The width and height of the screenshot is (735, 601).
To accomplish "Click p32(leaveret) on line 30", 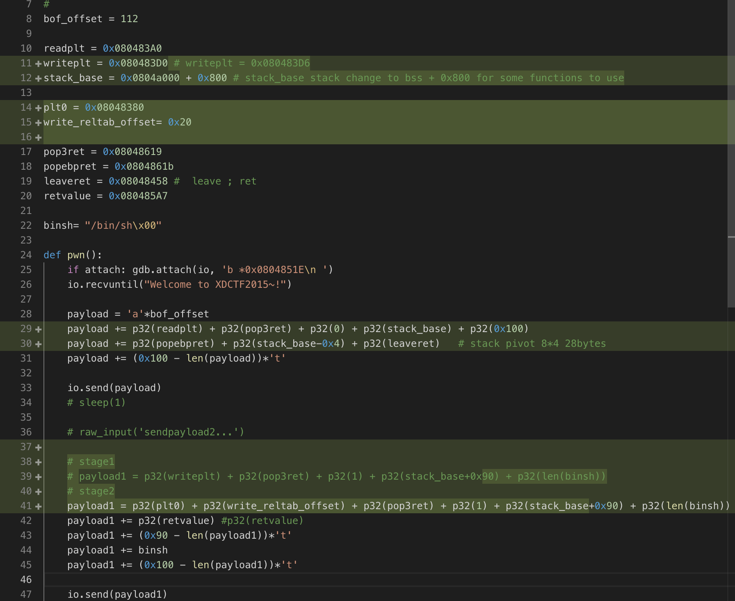I will point(402,344).
